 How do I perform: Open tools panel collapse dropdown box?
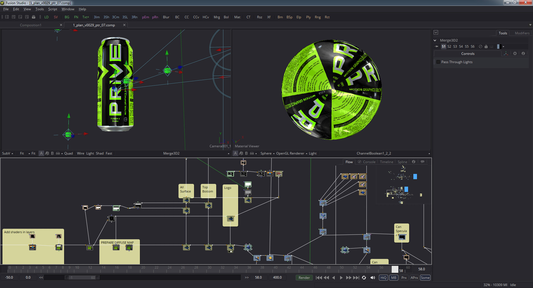(436, 32)
